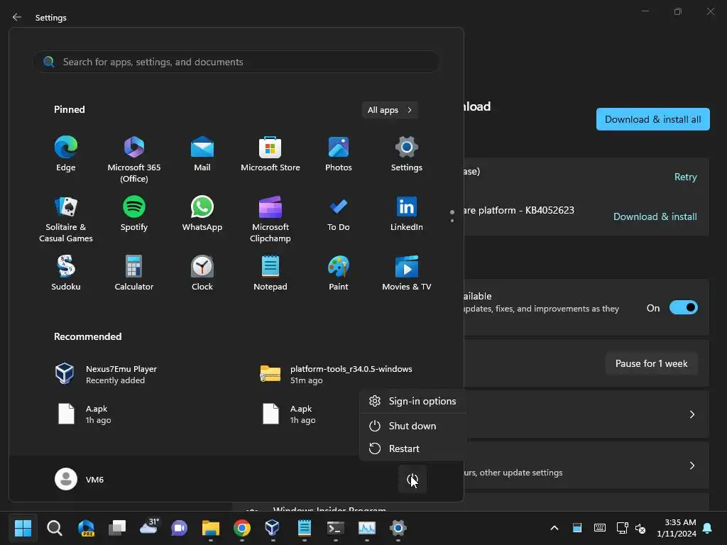
Task: Select Sign-in options from power menu
Action: coord(412,401)
